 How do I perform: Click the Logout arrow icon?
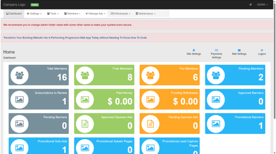point(262,50)
